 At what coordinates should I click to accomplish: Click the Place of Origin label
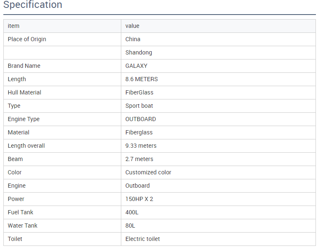point(27,39)
